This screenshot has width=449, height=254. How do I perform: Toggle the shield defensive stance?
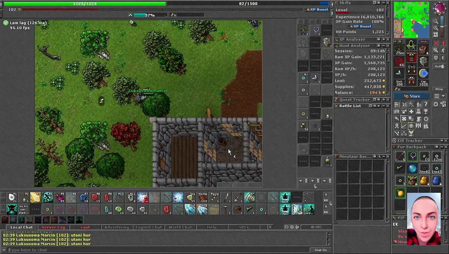pyautogui.click(x=436, y=58)
